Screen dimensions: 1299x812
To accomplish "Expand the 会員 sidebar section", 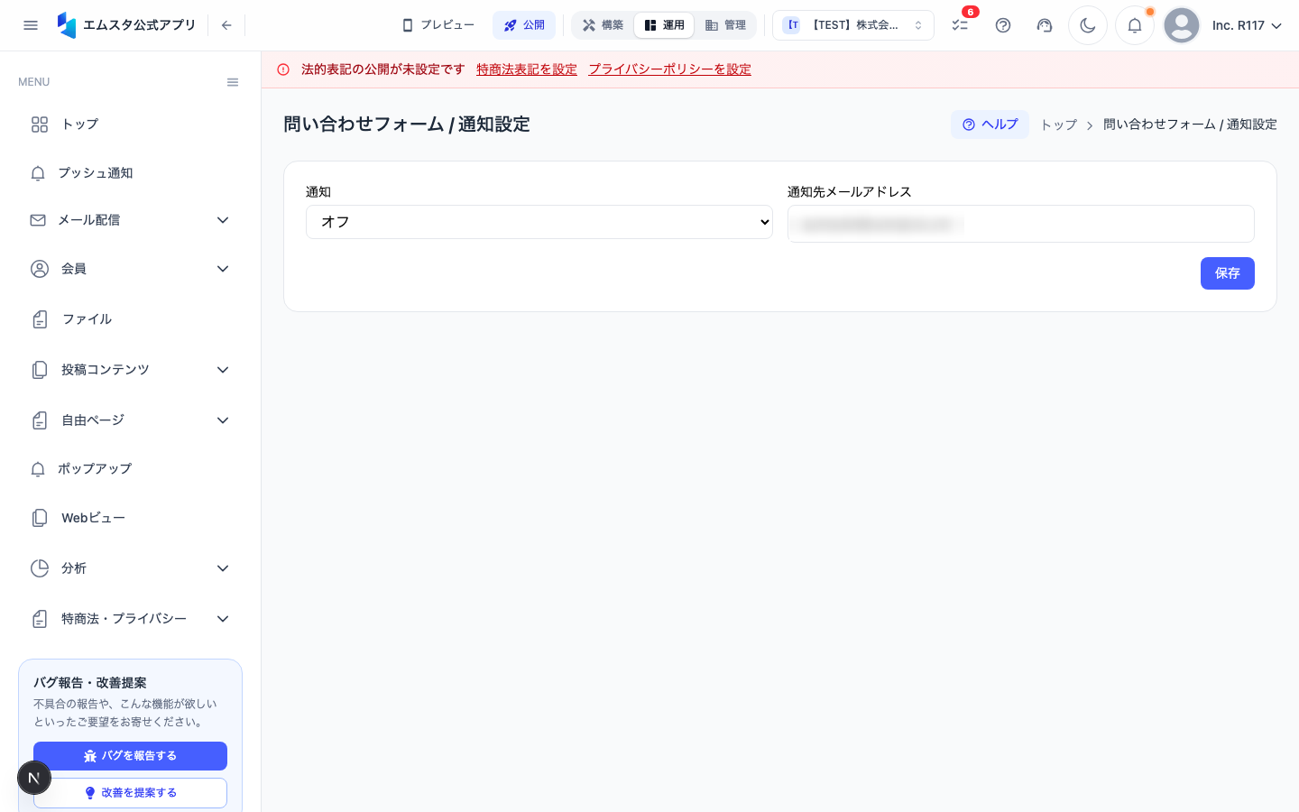I will 130,269.
